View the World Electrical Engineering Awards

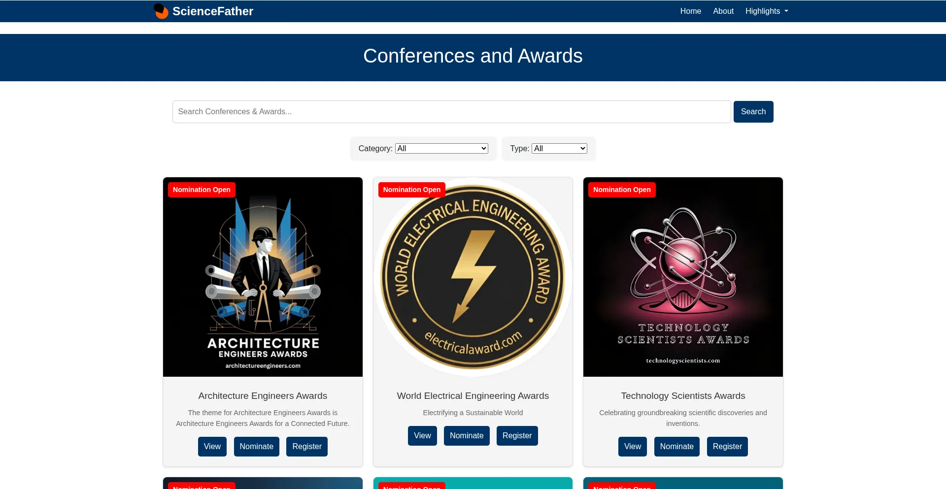tap(422, 436)
